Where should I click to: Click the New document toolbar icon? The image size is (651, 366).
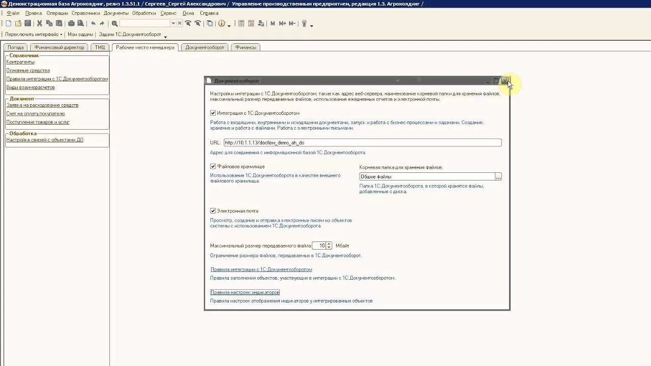click(8, 23)
